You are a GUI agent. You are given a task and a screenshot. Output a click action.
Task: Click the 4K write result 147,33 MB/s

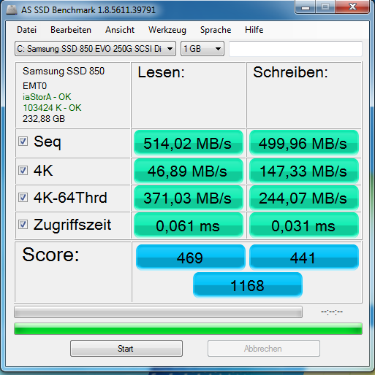coord(304,171)
